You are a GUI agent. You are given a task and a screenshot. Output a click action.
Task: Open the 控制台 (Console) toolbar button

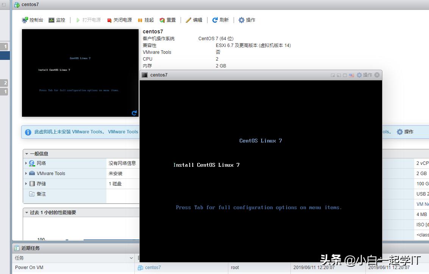pos(33,20)
